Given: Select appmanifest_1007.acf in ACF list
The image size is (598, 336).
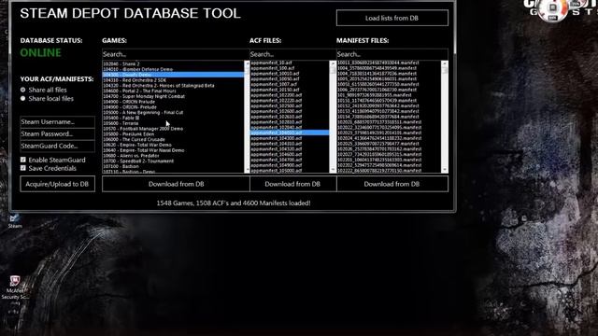Looking at the screenshot, I should point(290,84).
